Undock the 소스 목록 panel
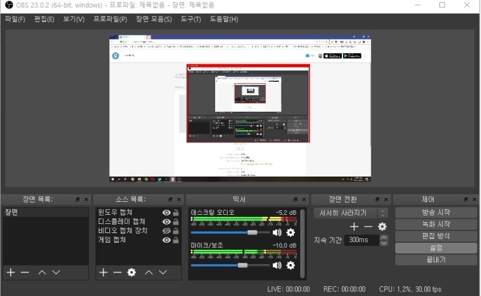The height and width of the screenshot is (296, 481). (170, 199)
